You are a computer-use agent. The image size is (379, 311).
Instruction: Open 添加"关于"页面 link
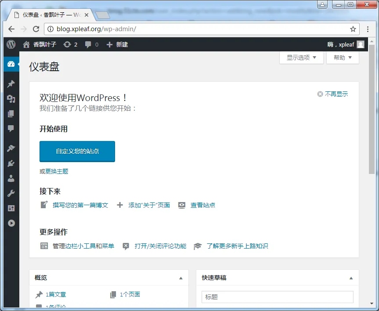tap(149, 205)
